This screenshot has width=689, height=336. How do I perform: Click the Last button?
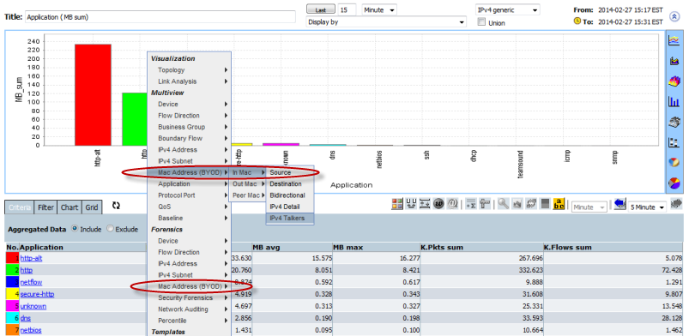[x=320, y=9]
